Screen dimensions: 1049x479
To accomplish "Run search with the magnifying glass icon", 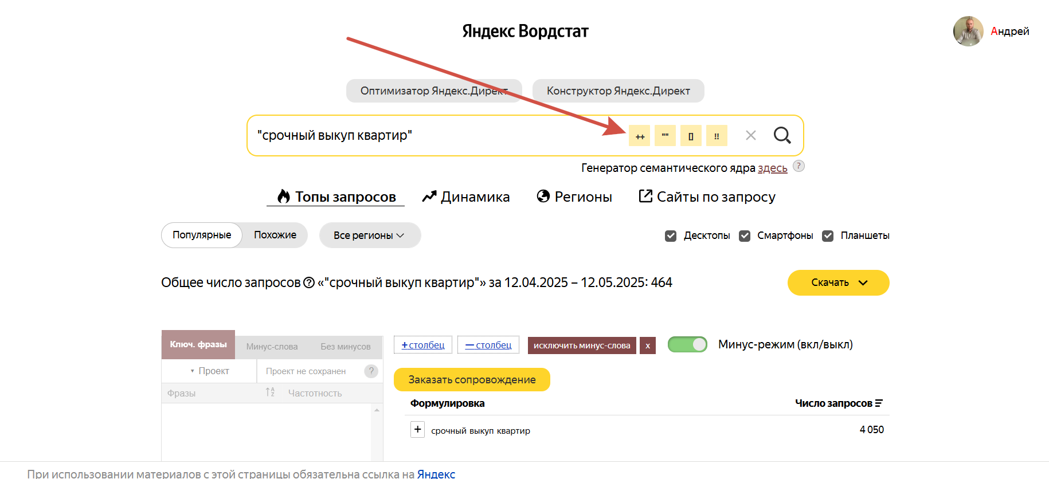I will click(782, 135).
